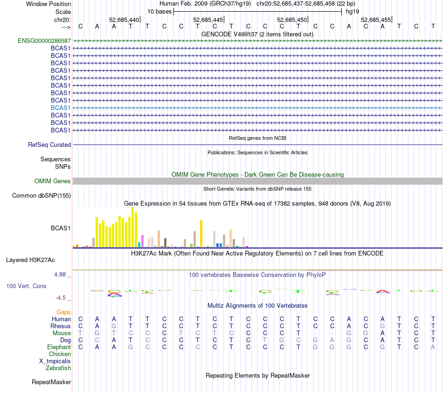Click the Scale label
The image size is (443, 393).
pos(63,12)
